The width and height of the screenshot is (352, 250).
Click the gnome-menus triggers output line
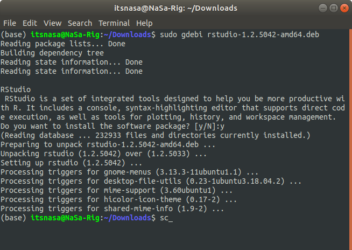pyautogui.click(x=129, y=172)
